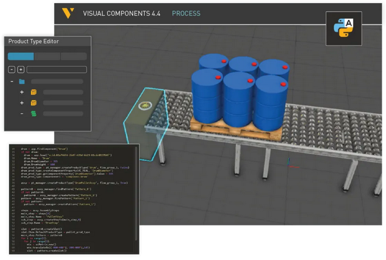Expand the first yellow product type node
The width and height of the screenshot is (386, 260).
point(22,92)
